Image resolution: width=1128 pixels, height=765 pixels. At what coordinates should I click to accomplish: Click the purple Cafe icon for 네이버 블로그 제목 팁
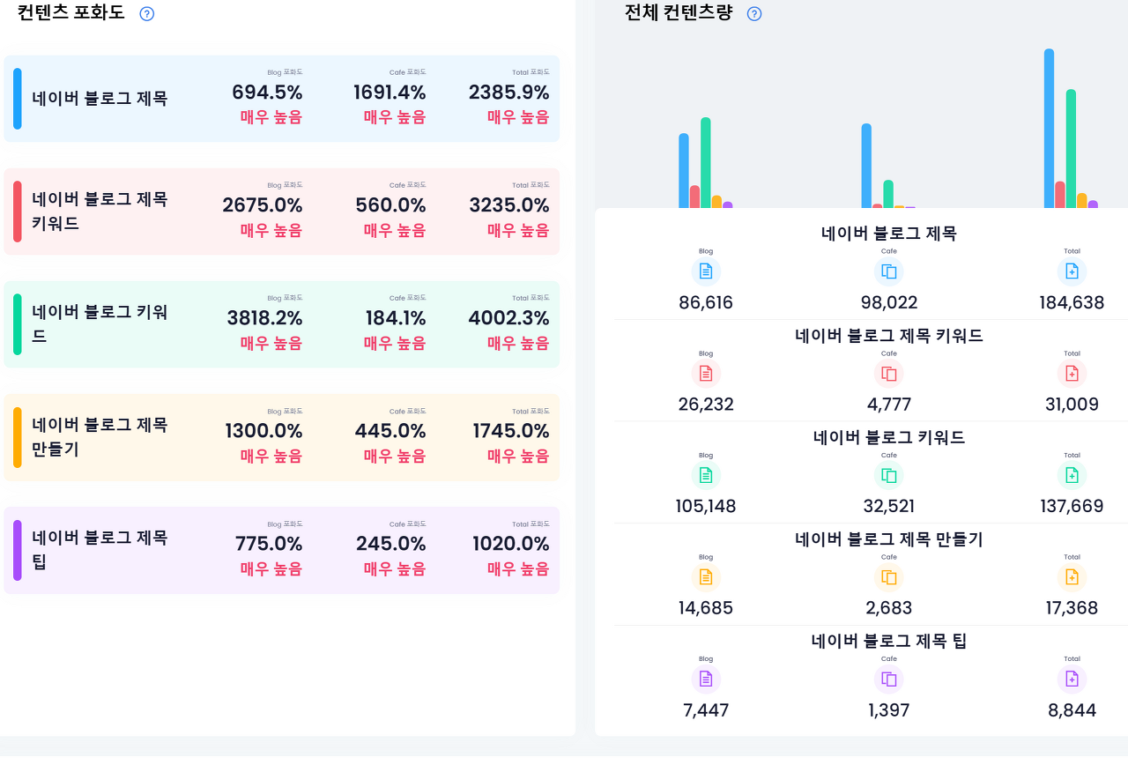[888, 679]
